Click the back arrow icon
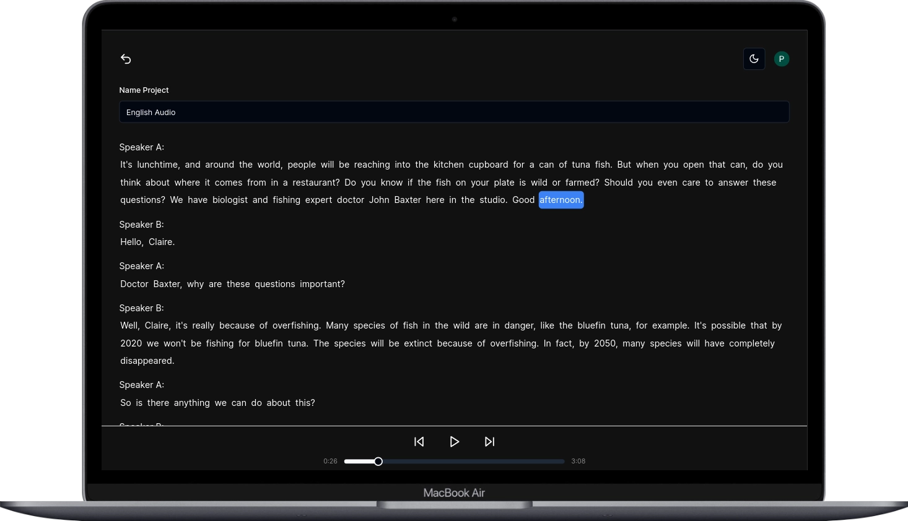Image resolution: width=908 pixels, height=521 pixels. point(126,59)
